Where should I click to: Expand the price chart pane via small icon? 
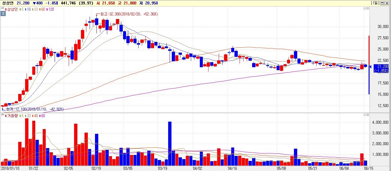368,8
